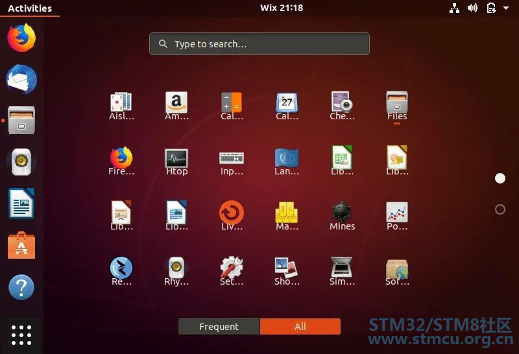Image resolution: width=519 pixels, height=354 pixels.
Task: Open LibreOffice Writer from the dock
Action: pyautogui.click(x=21, y=204)
